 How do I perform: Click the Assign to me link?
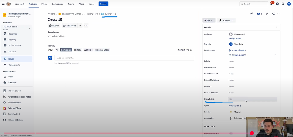pos(235,39)
